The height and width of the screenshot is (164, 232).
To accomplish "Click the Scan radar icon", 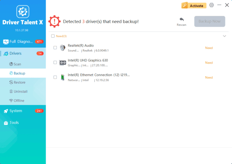I will [x=11, y=64].
